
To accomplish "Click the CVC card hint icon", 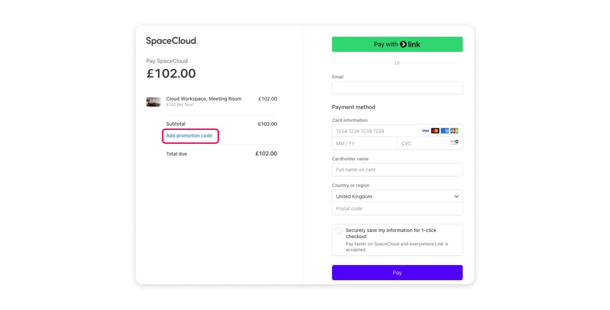I will coord(454,142).
